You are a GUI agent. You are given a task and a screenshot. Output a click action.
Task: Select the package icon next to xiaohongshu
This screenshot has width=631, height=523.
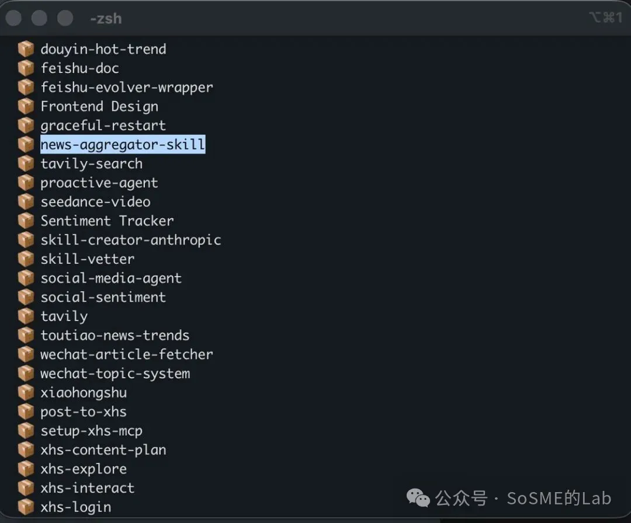click(26, 392)
